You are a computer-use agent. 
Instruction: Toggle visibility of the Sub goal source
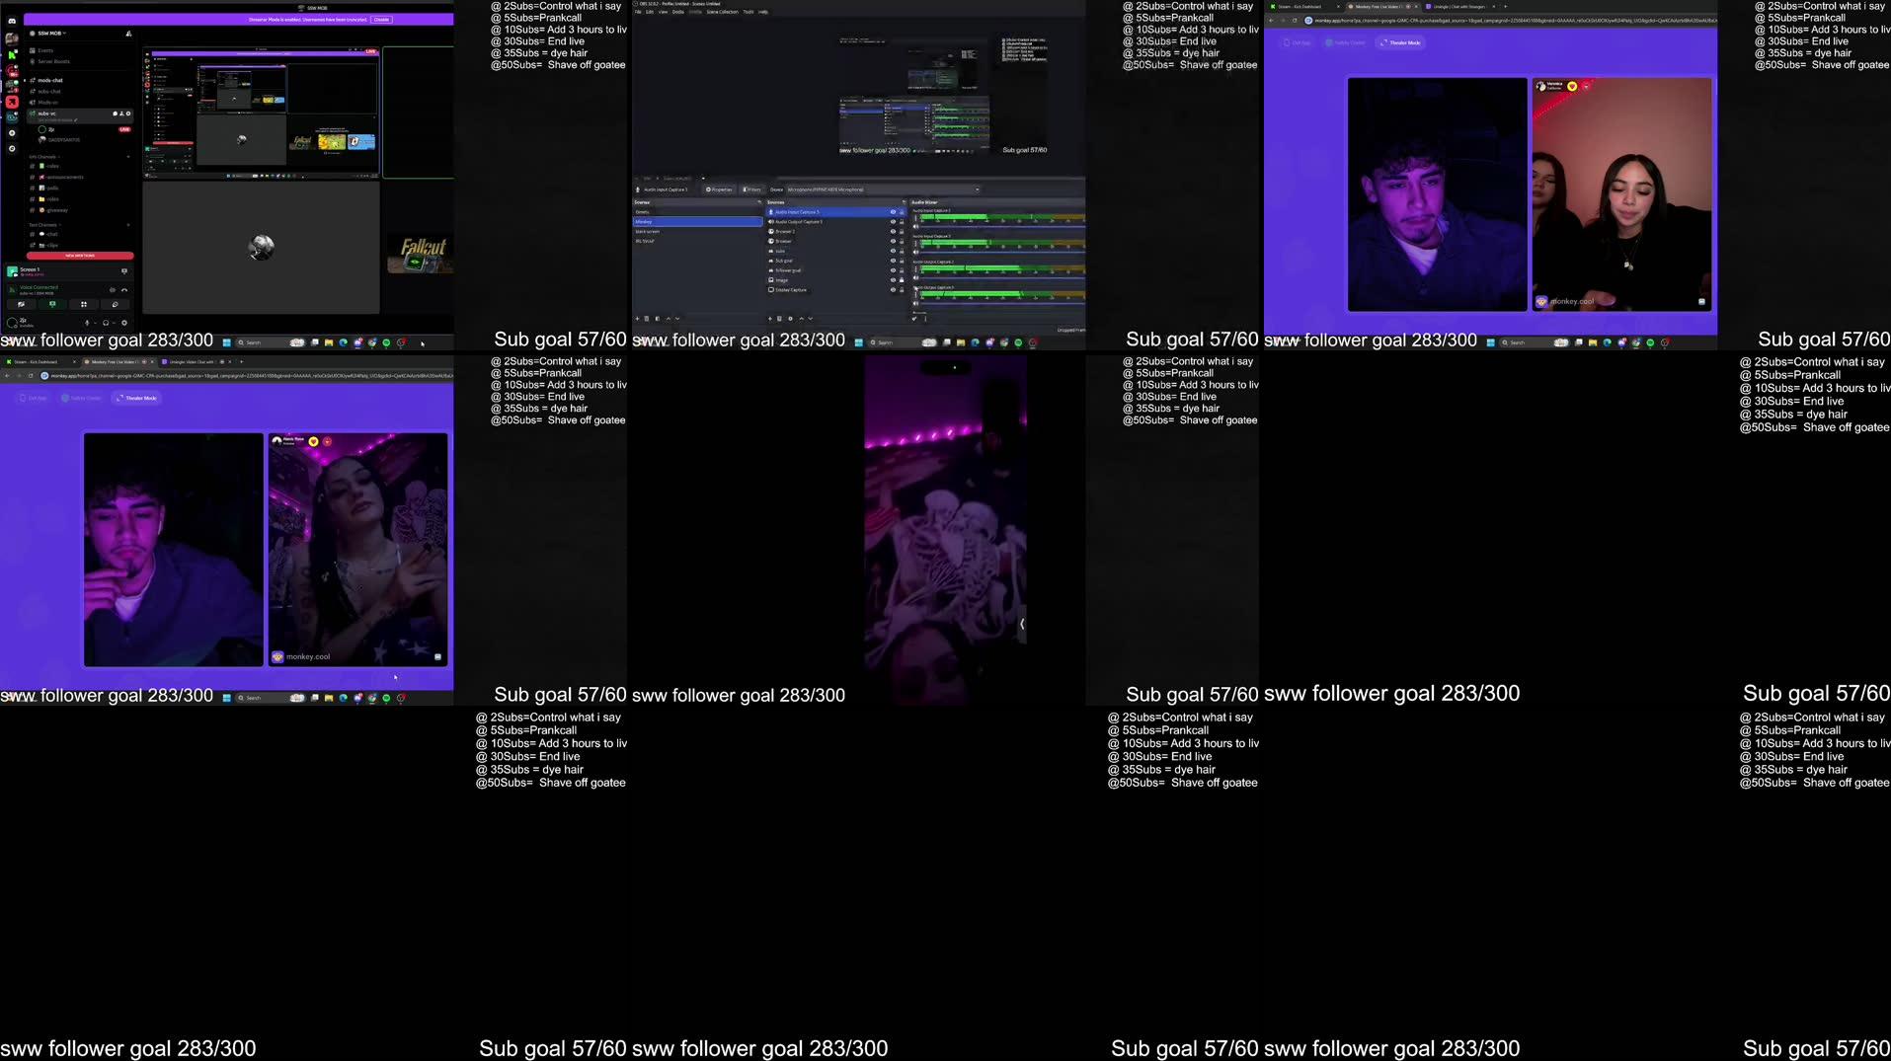coord(893,261)
